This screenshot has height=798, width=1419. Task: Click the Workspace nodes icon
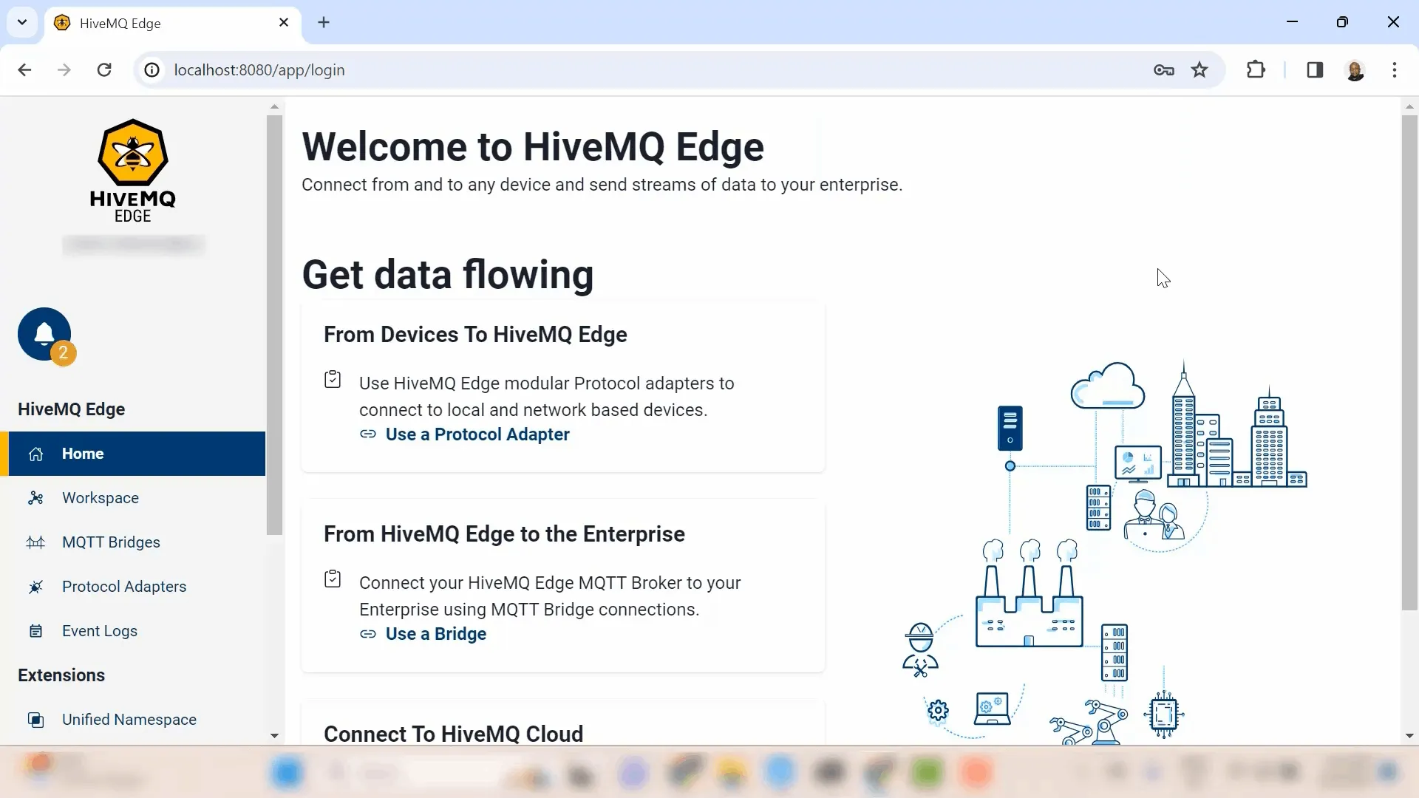click(35, 498)
